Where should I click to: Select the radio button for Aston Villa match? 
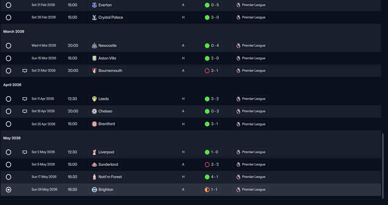point(9,58)
